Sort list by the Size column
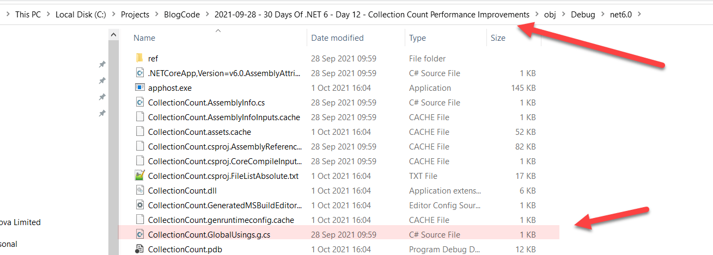Viewport: 713px width, 255px height. tap(498, 38)
